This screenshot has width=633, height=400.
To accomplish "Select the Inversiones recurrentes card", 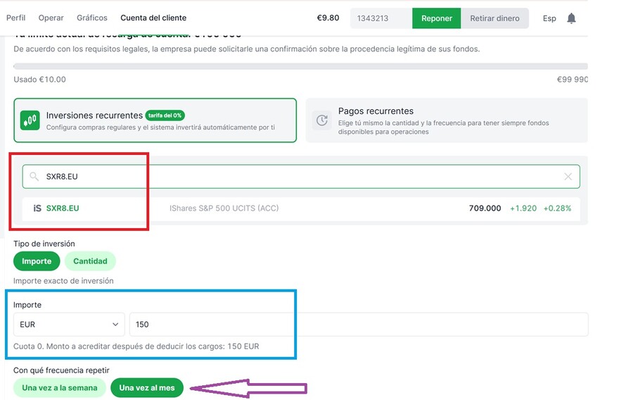I will [155, 120].
